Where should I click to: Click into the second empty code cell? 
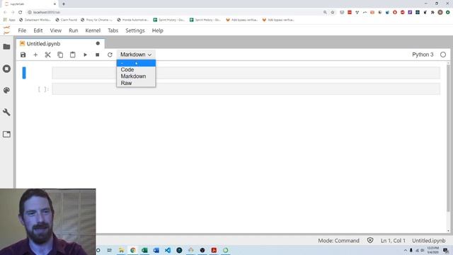pyautogui.click(x=246, y=89)
